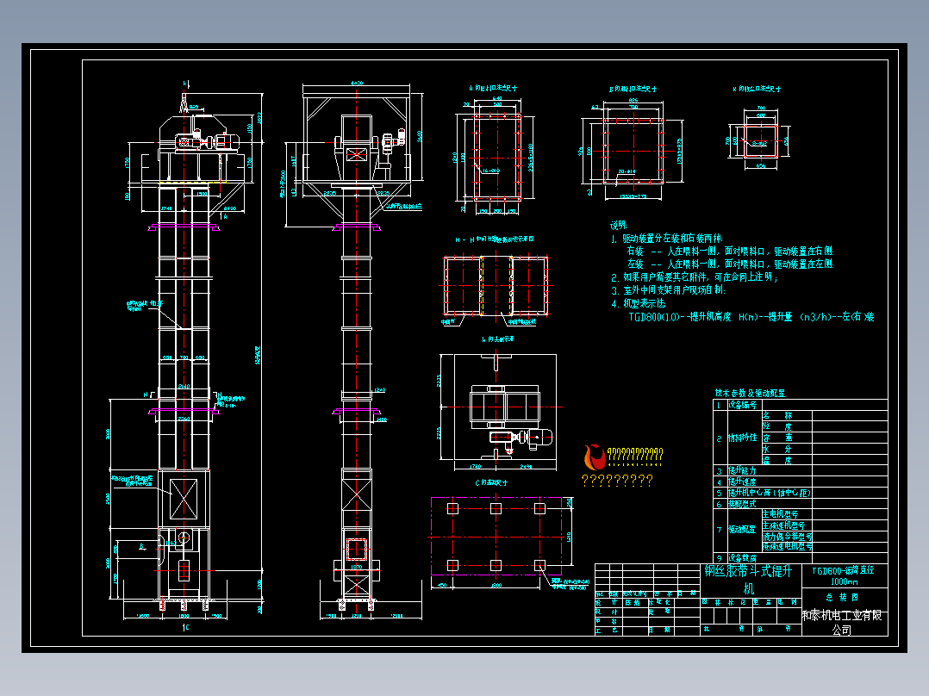Screen dimensions: 929x696
Task: Click the 设备编号 row label in parameters table
Action: tap(742, 405)
